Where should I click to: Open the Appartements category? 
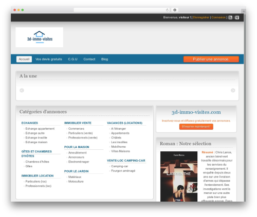(x=120, y=133)
